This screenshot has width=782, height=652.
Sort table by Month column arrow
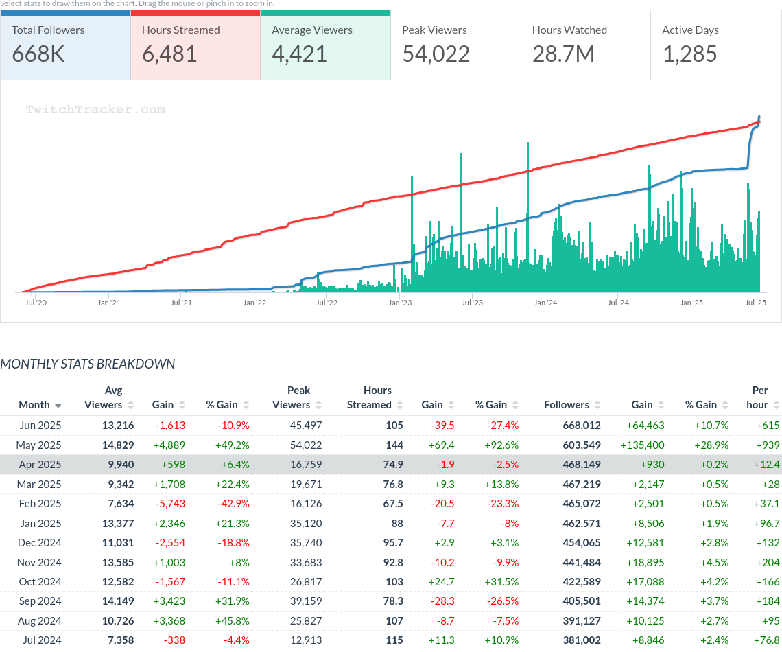tap(58, 406)
